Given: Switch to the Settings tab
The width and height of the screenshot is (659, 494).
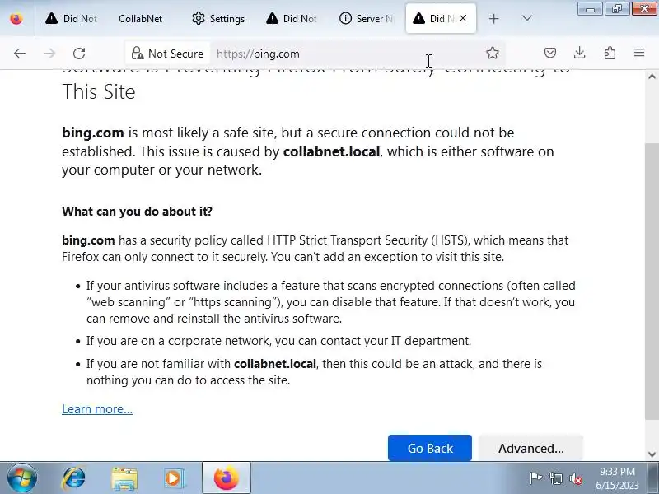Looking at the screenshot, I should 218,18.
